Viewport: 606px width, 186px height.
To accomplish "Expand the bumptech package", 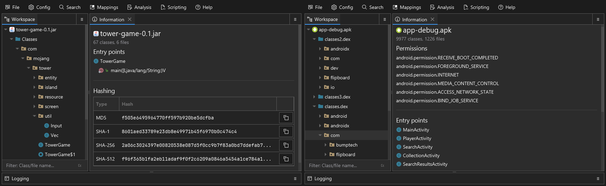I will [325, 145].
